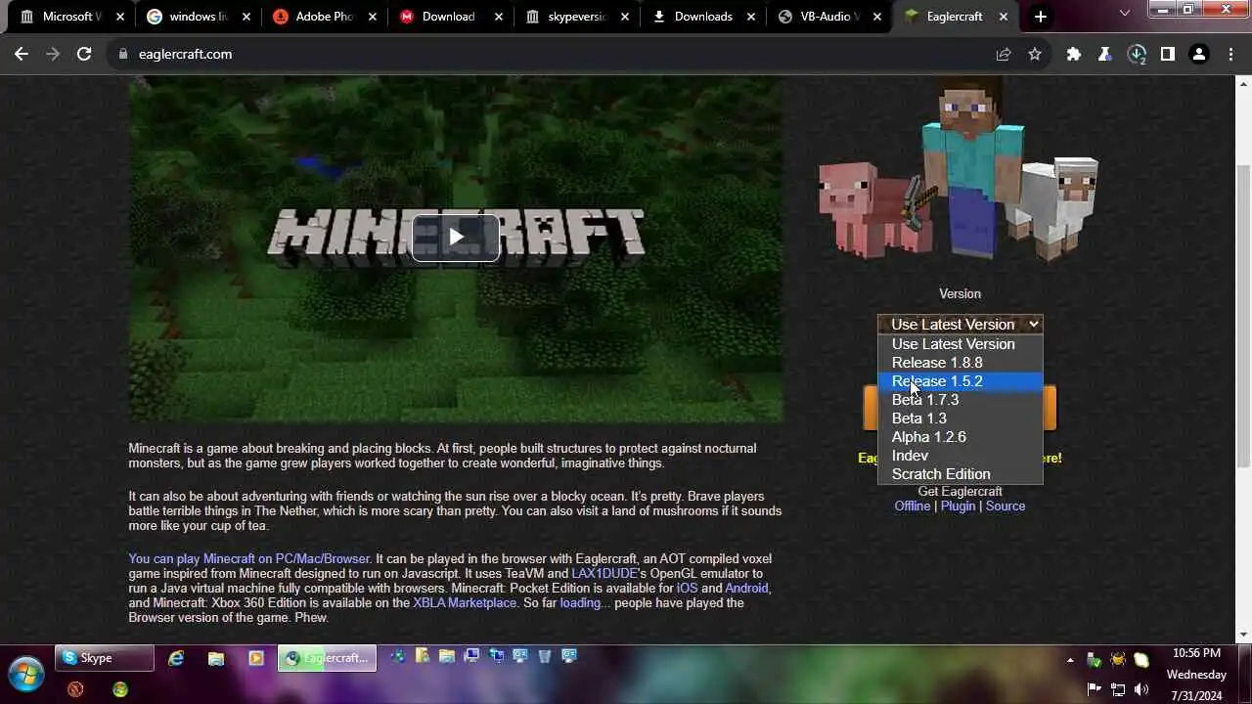
Task: Open the IOS link
Action: (688, 589)
